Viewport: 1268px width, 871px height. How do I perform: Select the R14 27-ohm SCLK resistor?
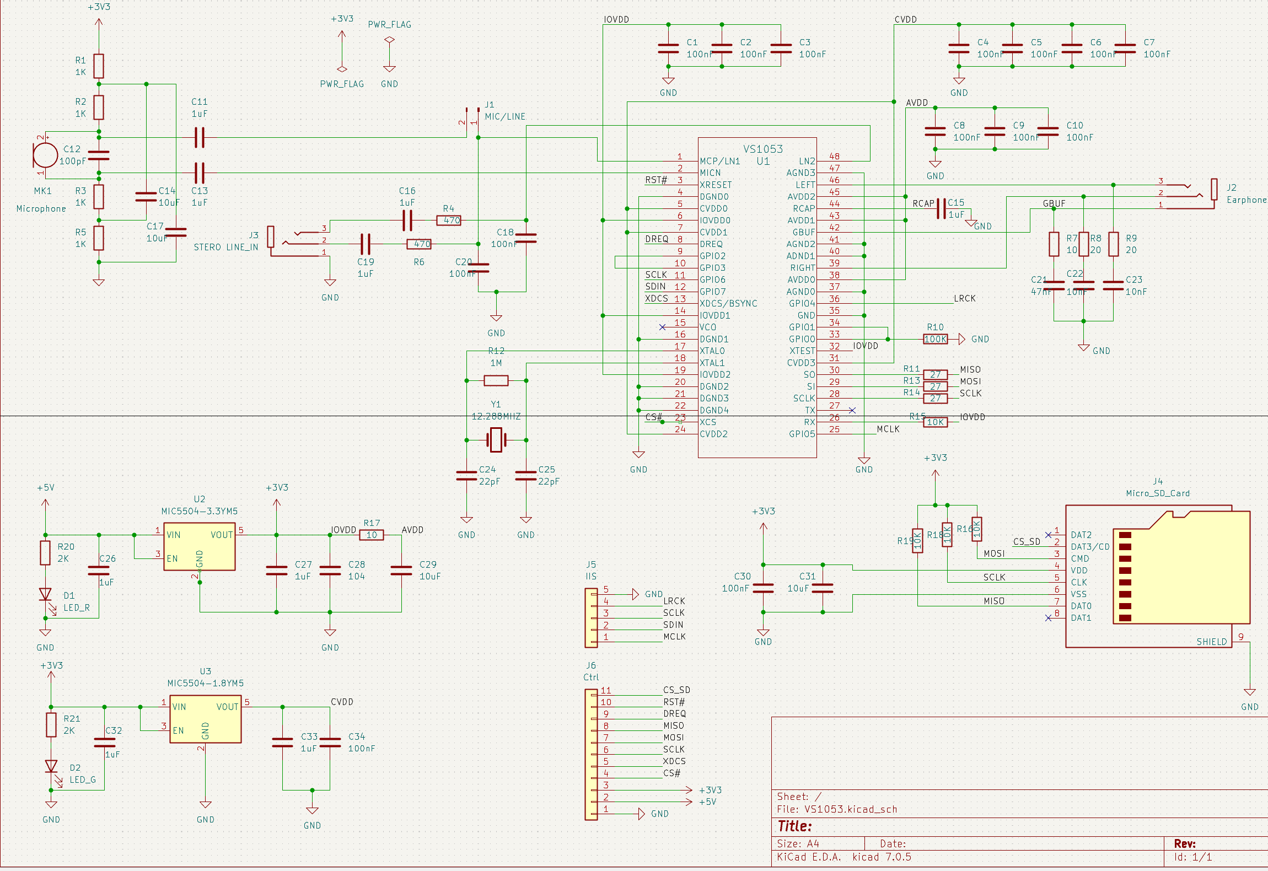coord(936,398)
